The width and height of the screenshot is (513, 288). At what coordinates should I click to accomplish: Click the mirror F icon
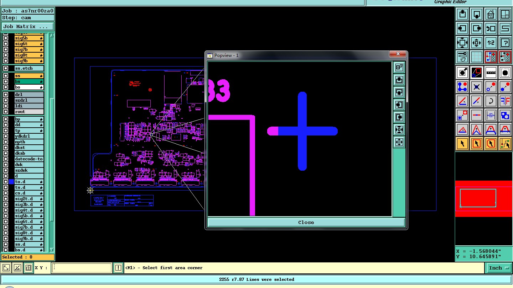point(505,101)
